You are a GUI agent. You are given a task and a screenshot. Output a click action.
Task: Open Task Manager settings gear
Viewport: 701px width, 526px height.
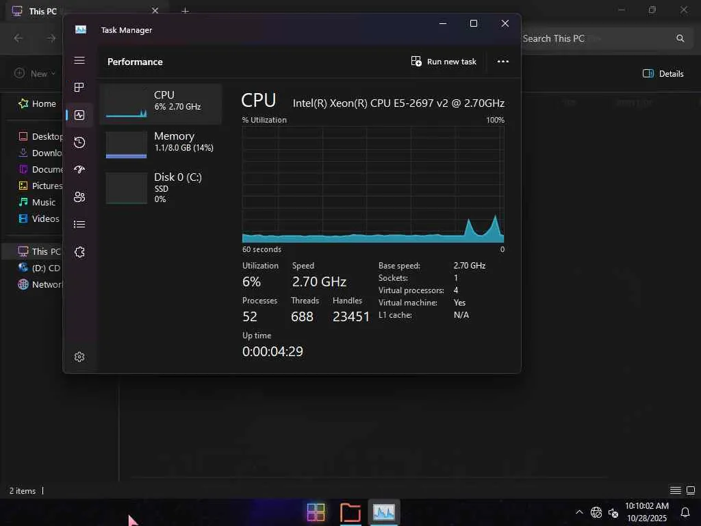coord(79,356)
